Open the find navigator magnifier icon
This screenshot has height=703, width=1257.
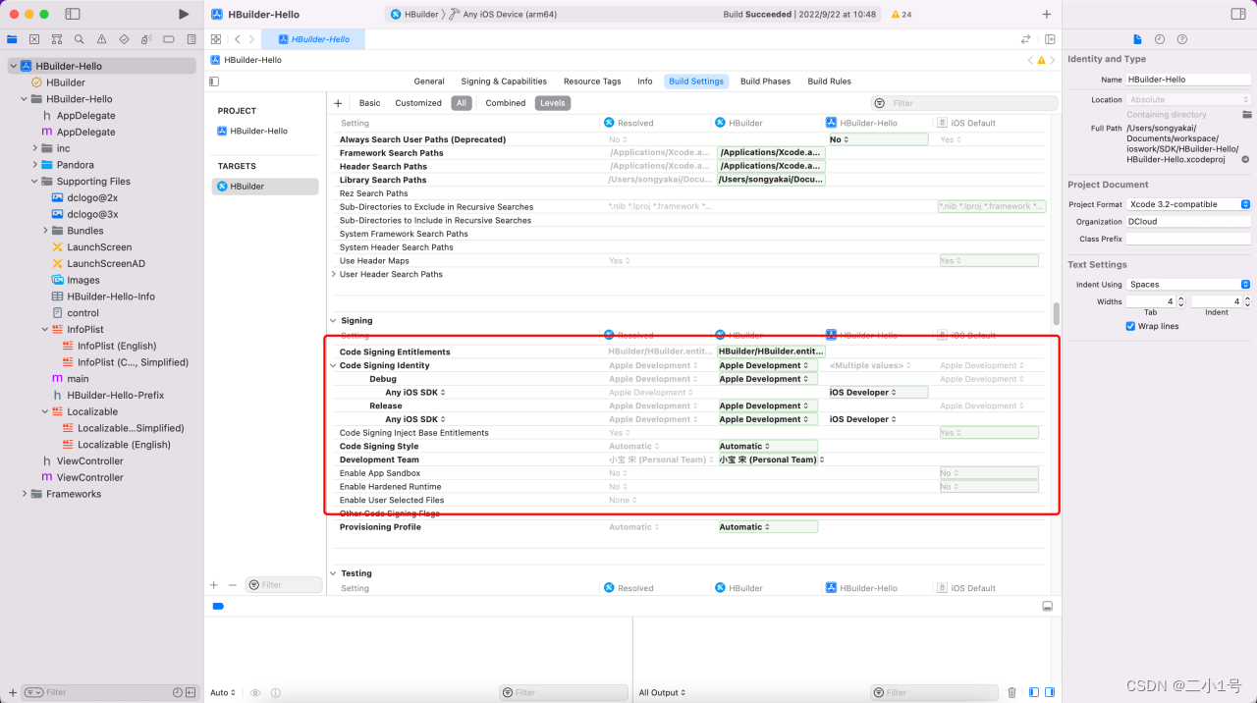click(x=80, y=39)
